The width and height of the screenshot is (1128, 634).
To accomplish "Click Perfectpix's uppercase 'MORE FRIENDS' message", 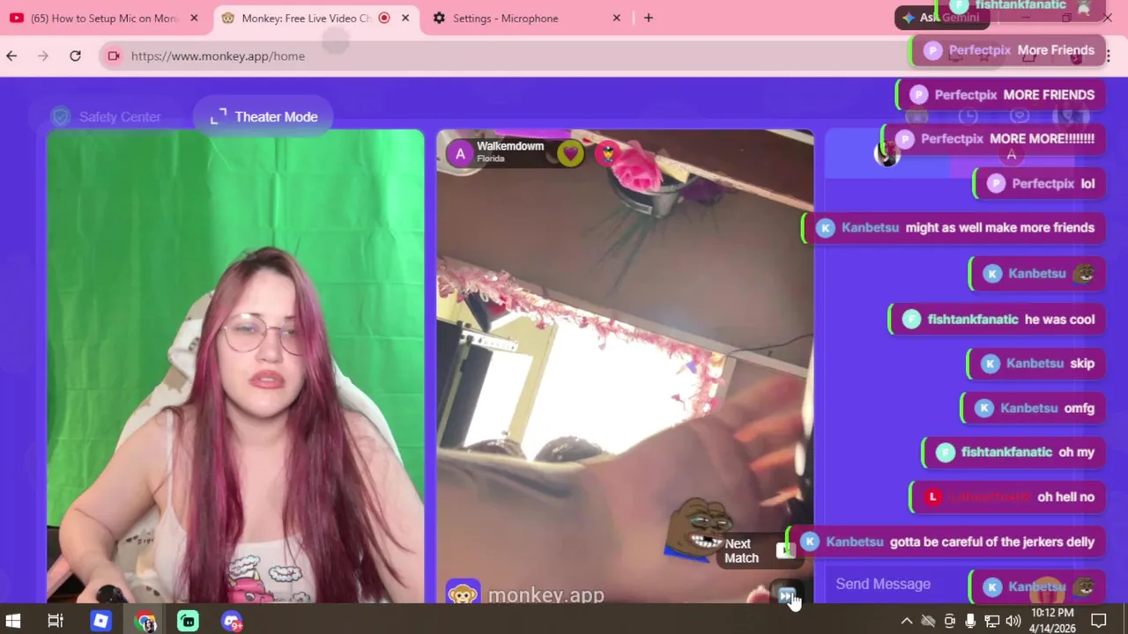I will point(1000,95).
